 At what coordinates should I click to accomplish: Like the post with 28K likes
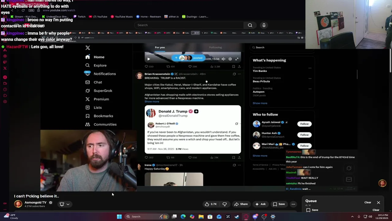coord(193,67)
